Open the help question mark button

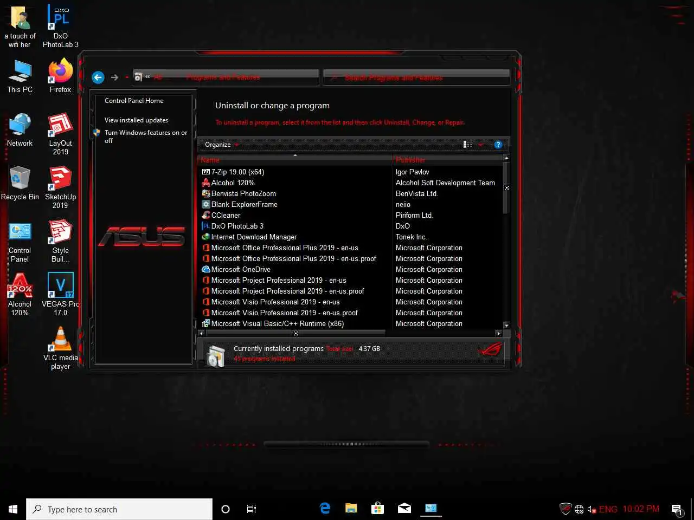coord(498,145)
